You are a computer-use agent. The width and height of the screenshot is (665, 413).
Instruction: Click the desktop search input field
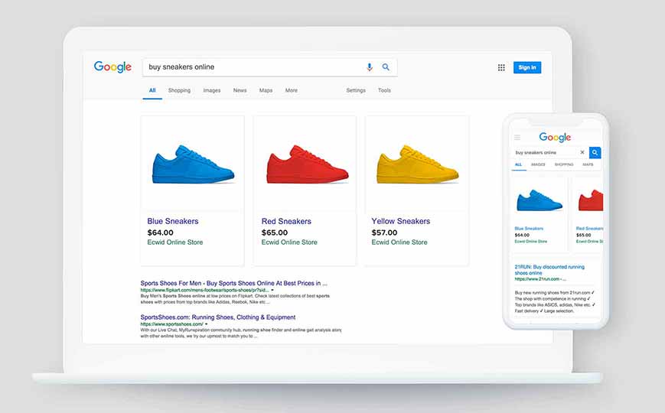tap(253, 67)
